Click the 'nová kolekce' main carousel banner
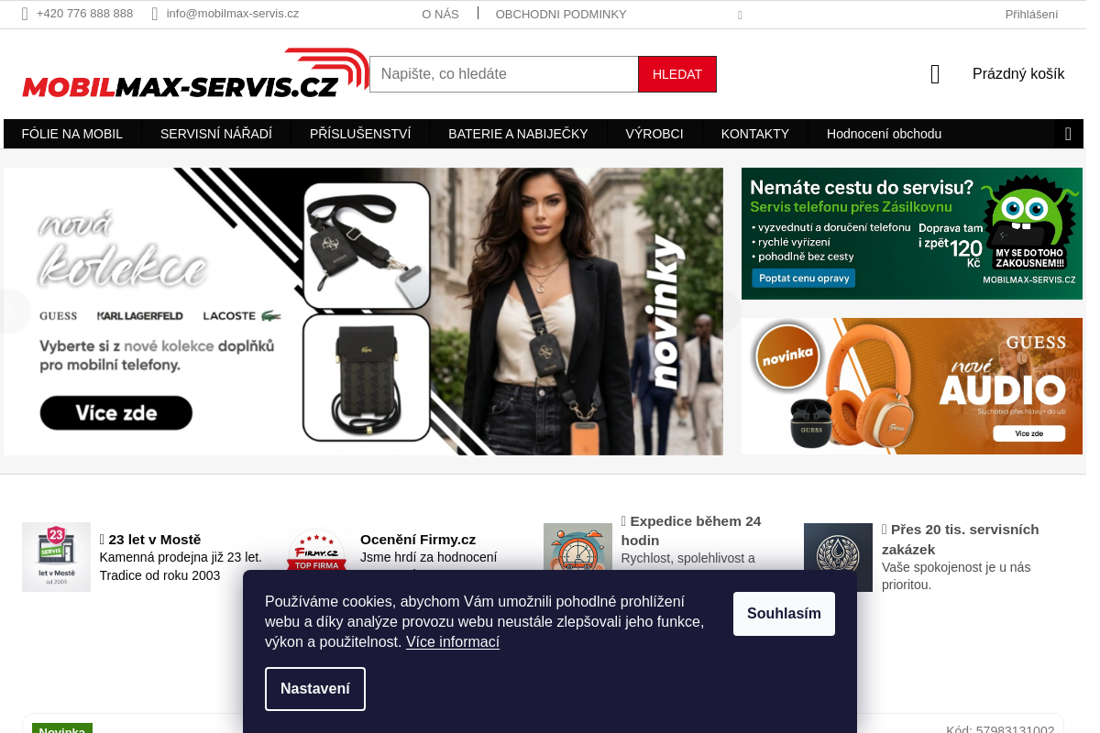 pos(363,312)
